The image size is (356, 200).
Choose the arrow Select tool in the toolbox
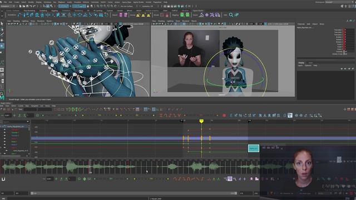[x=2, y=23]
